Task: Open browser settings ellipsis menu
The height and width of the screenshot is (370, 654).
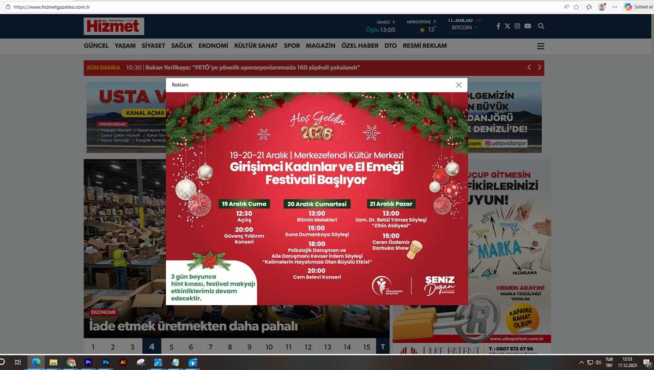Action: tap(615, 7)
